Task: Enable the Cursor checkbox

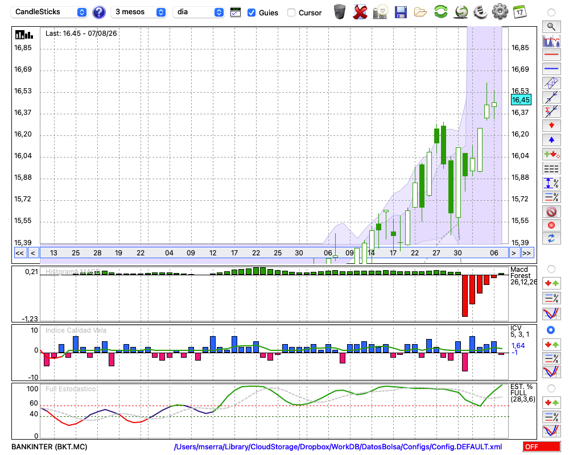Action: [291, 13]
